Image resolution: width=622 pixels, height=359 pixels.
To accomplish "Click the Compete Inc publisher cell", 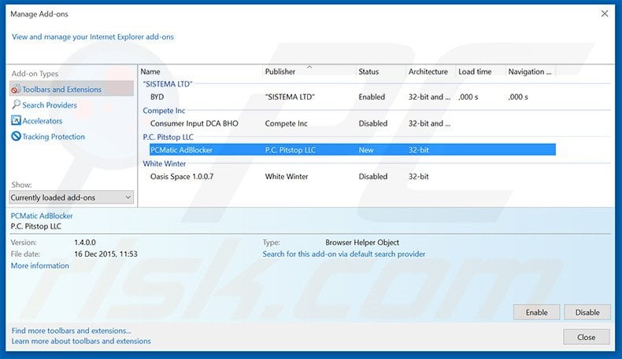I will pyautogui.click(x=286, y=123).
